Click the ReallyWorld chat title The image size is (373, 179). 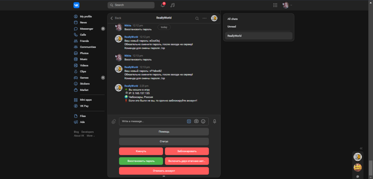point(164,18)
